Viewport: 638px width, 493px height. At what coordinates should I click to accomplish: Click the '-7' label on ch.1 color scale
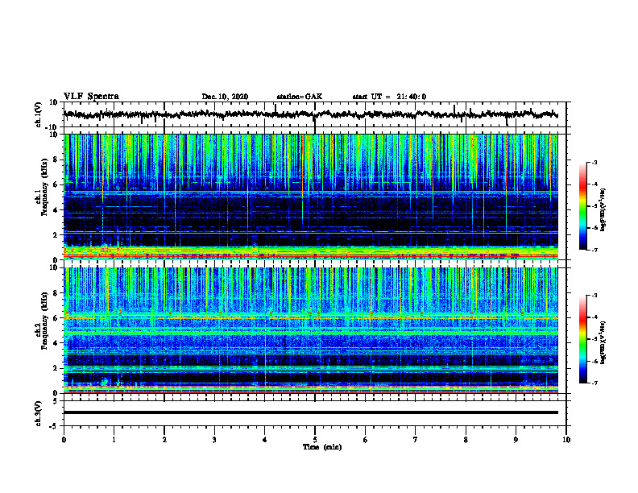(x=594, y=250)
